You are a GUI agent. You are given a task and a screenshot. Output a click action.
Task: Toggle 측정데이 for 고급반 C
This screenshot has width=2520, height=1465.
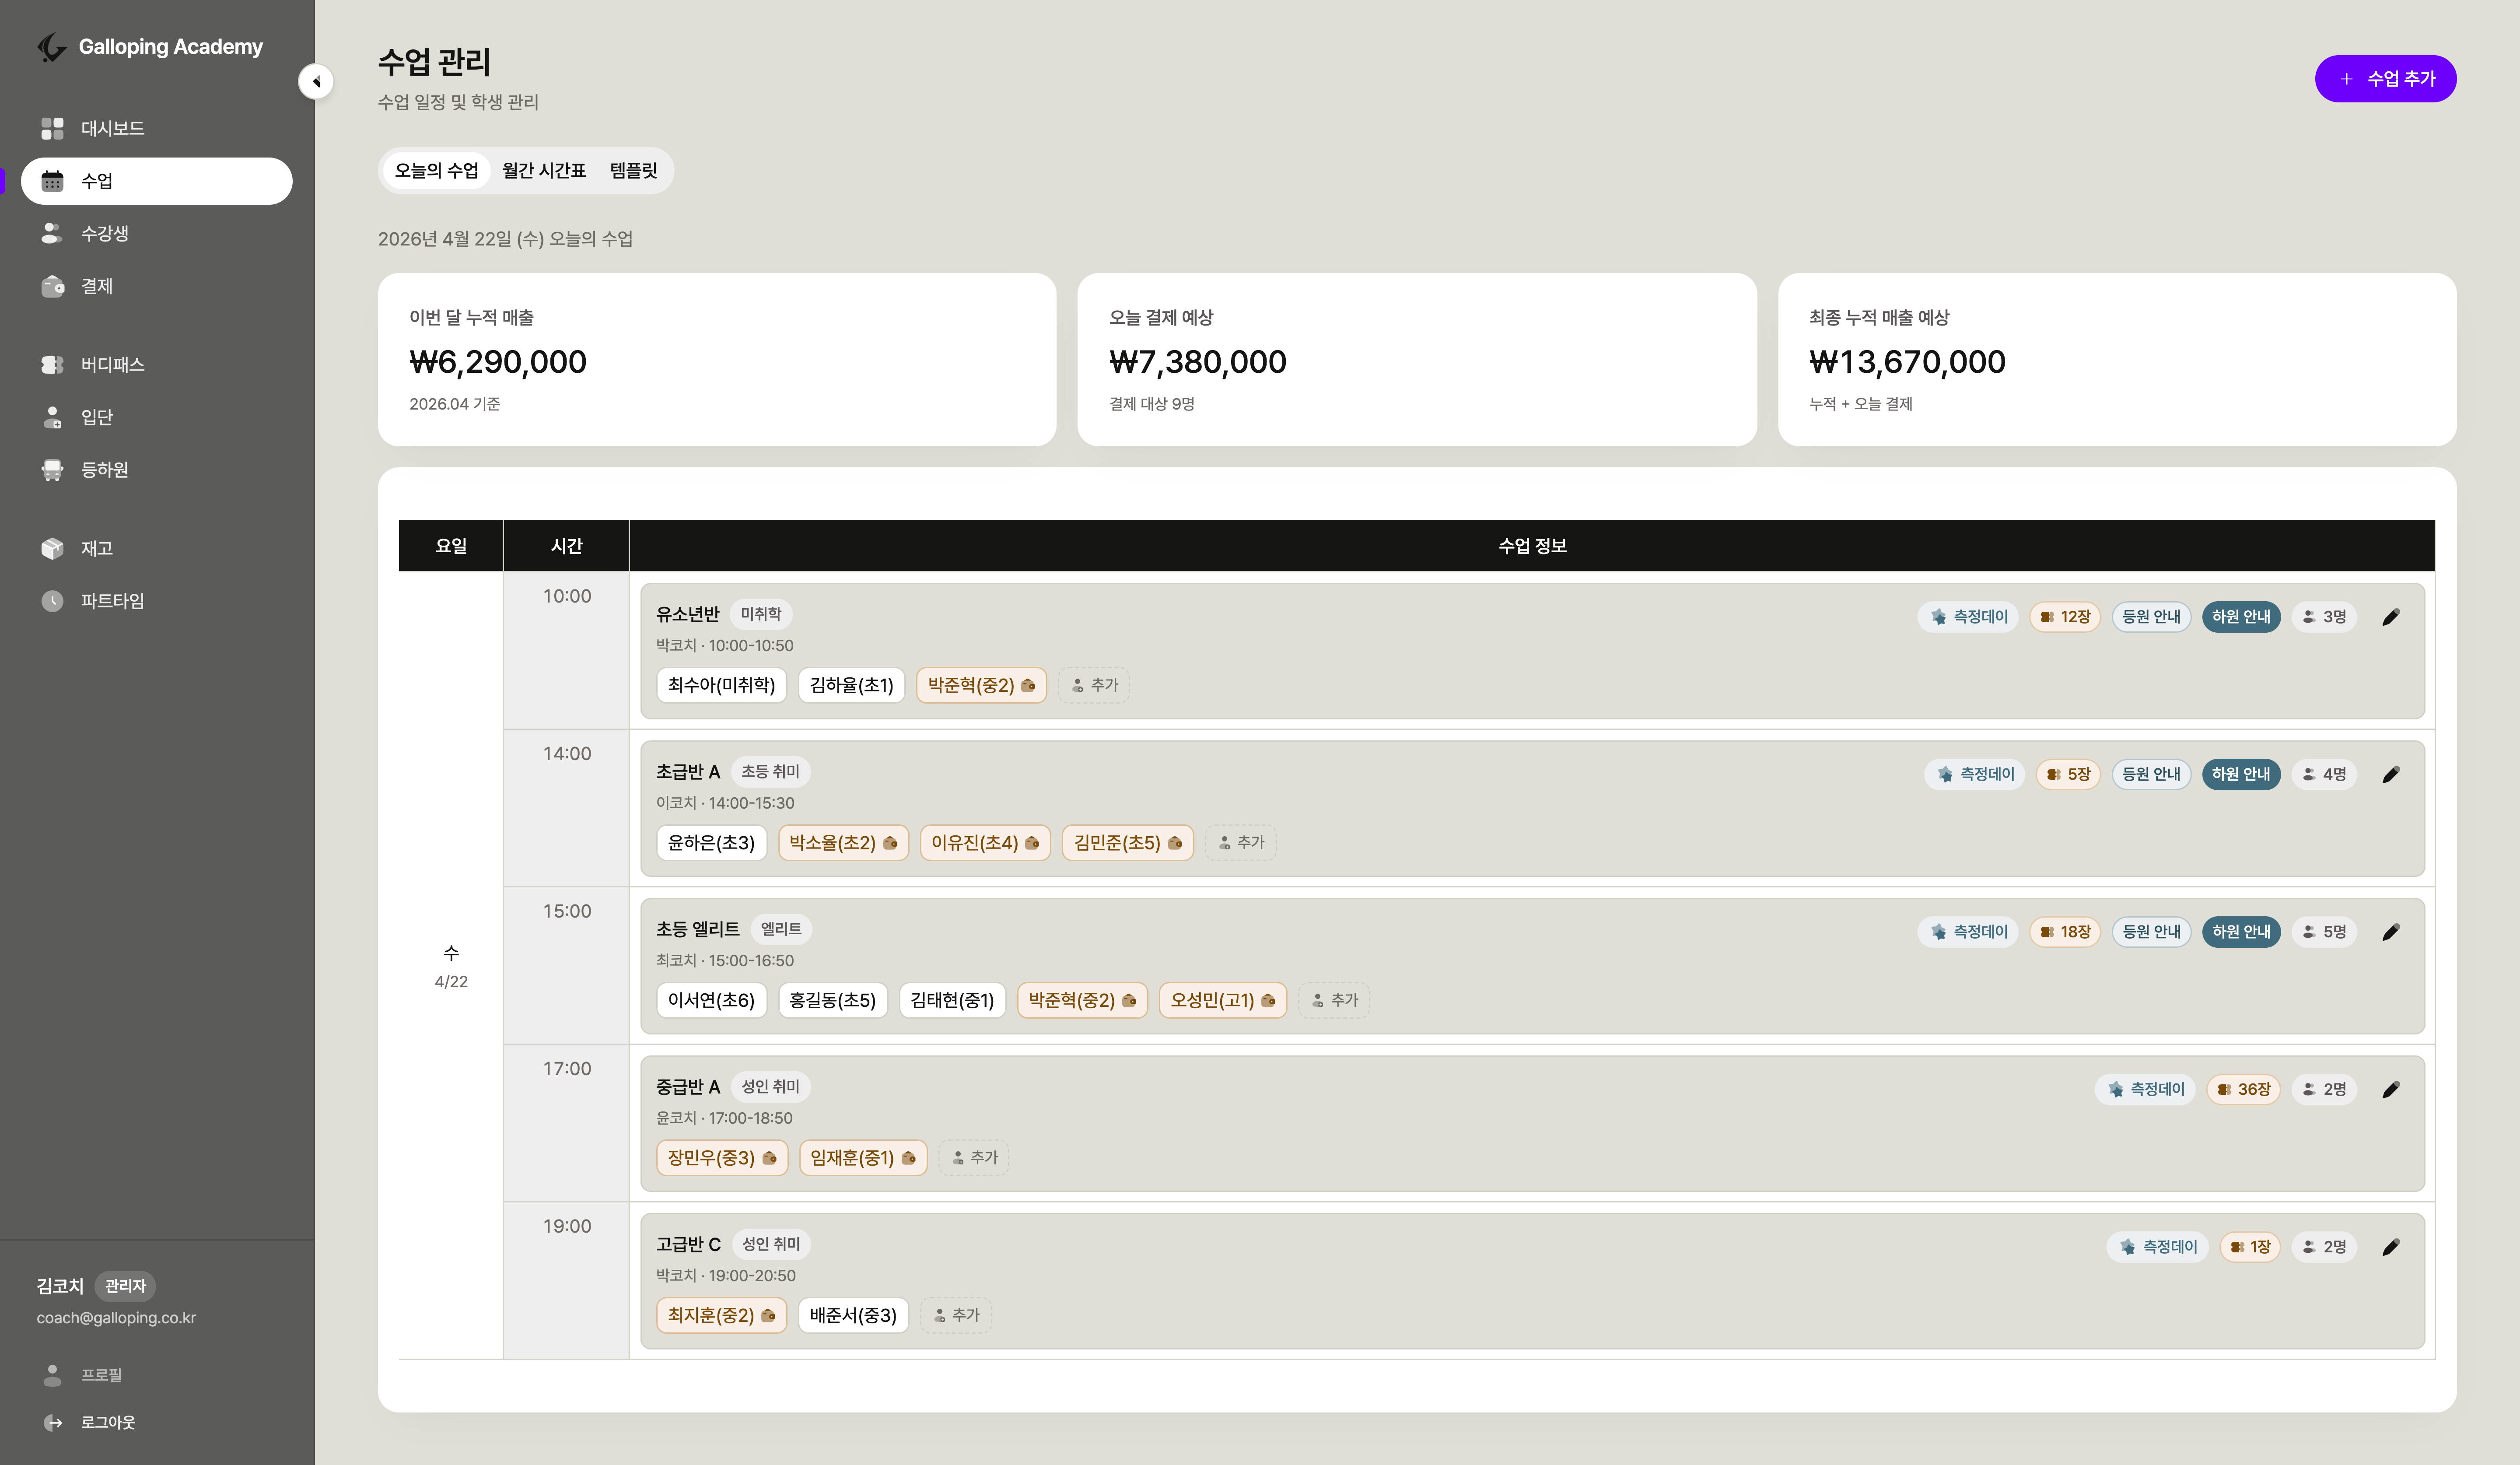2157,1247
